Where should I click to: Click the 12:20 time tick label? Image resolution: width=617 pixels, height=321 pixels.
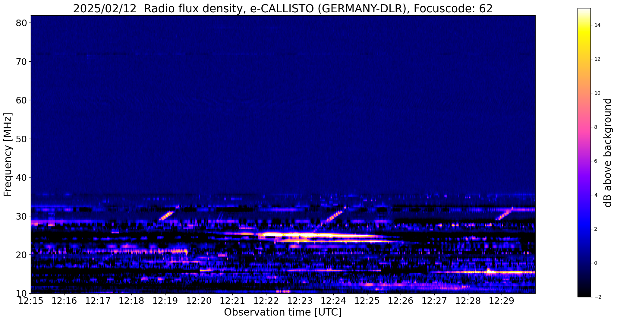(199, 301)
